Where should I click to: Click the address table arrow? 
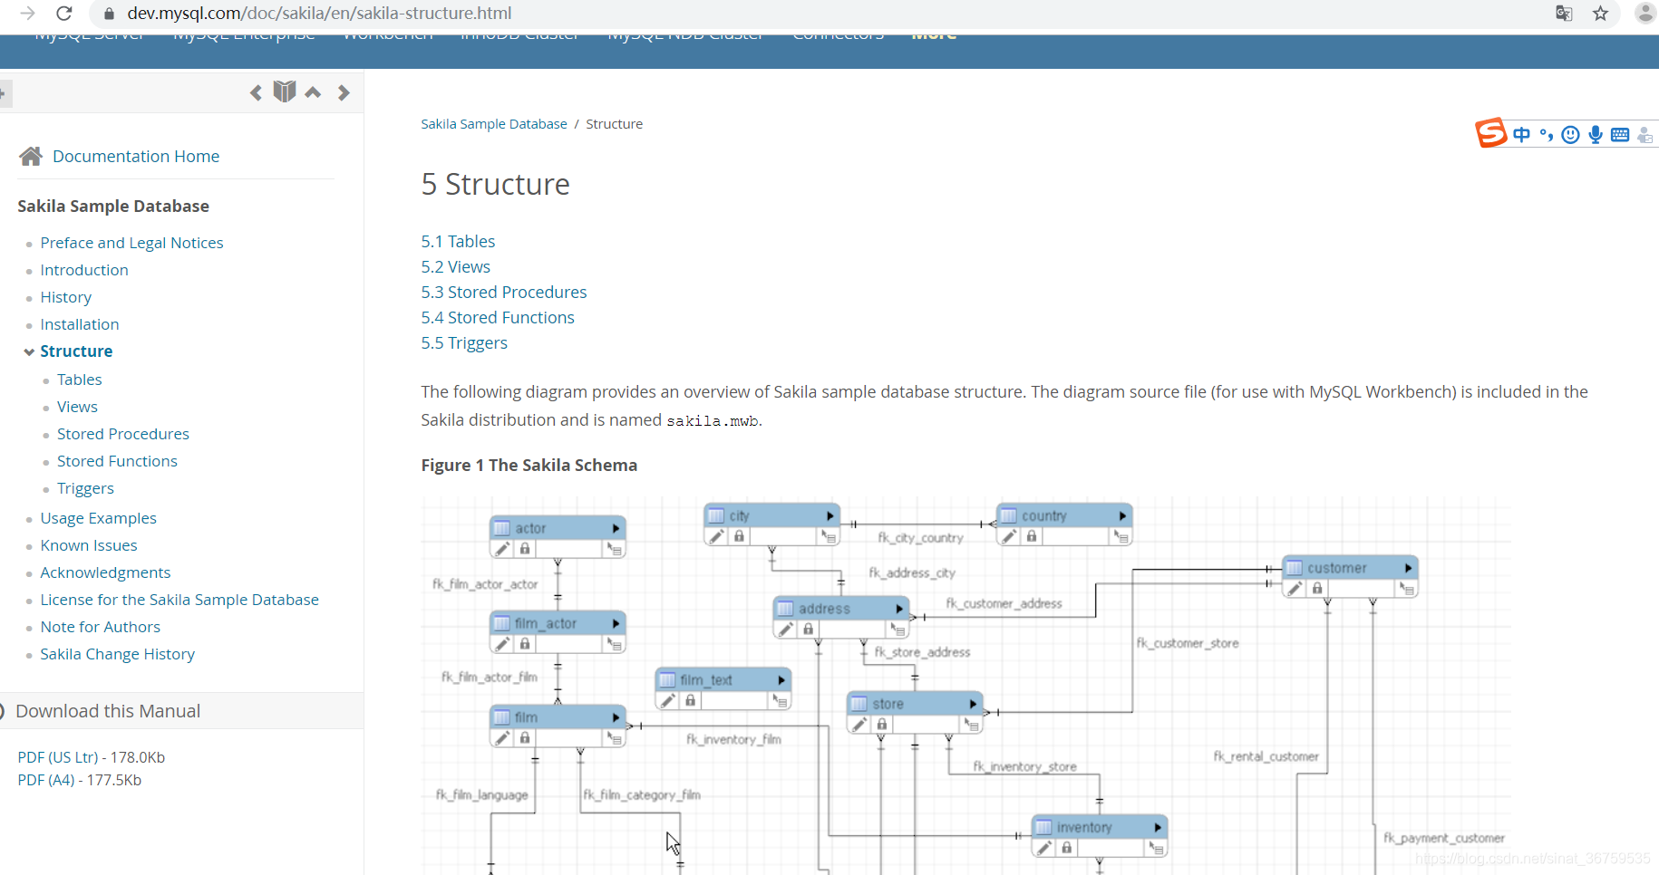[898, 609]
